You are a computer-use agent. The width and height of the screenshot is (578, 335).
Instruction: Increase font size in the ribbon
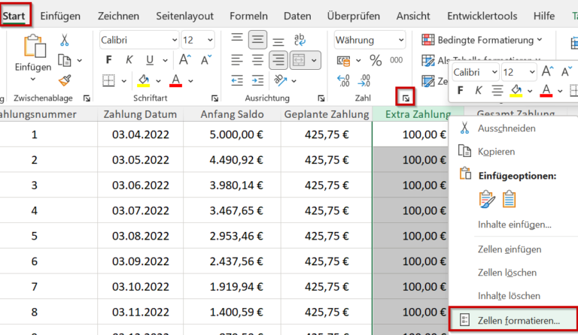tap(184, 59)
